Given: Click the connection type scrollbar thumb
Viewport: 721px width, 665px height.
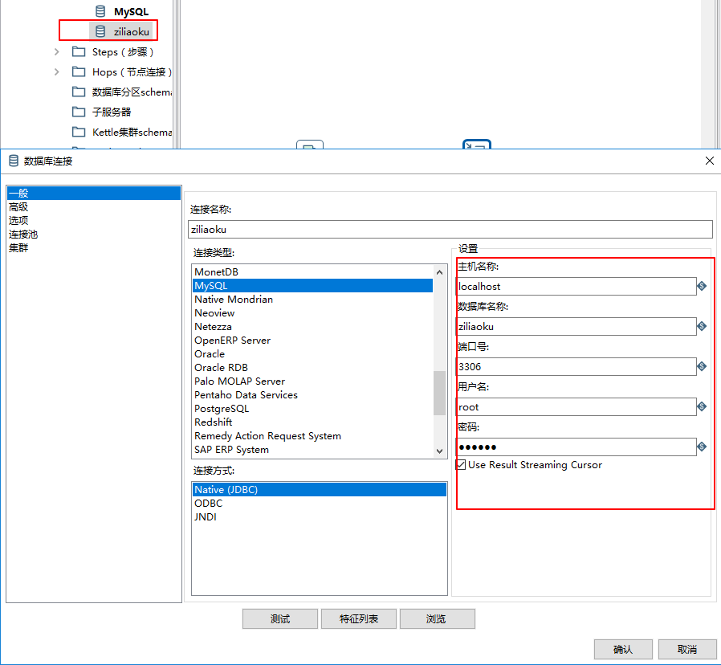Looking at the screenshot, I should click(x=440, y=393).
